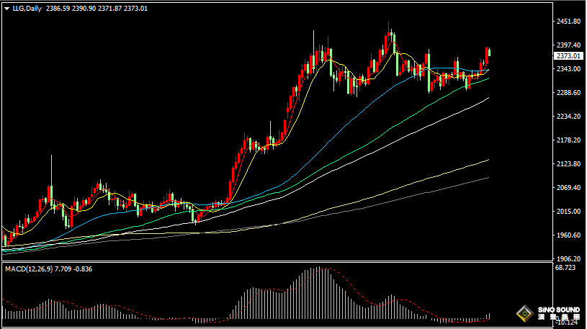The image size is (587, 329).
Task: Click the 2178.20 price scale label
Action: click(568, 140)
